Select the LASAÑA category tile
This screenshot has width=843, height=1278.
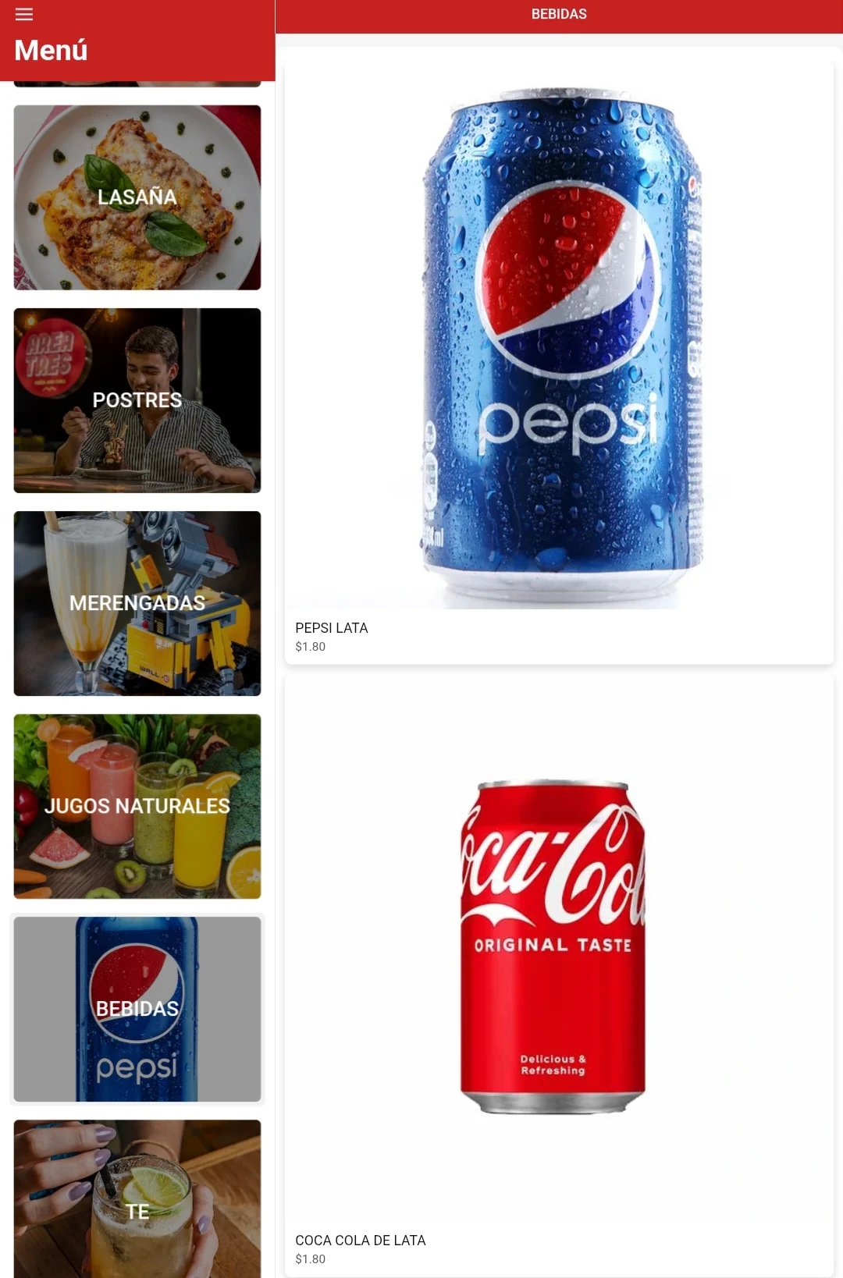point(137,197)
